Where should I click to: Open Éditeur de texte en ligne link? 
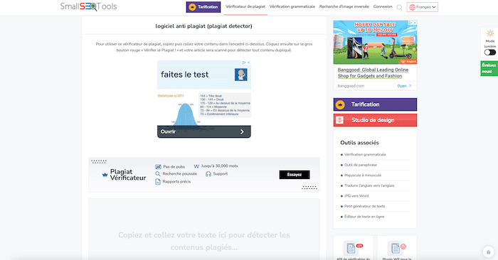tap(364, 217)
